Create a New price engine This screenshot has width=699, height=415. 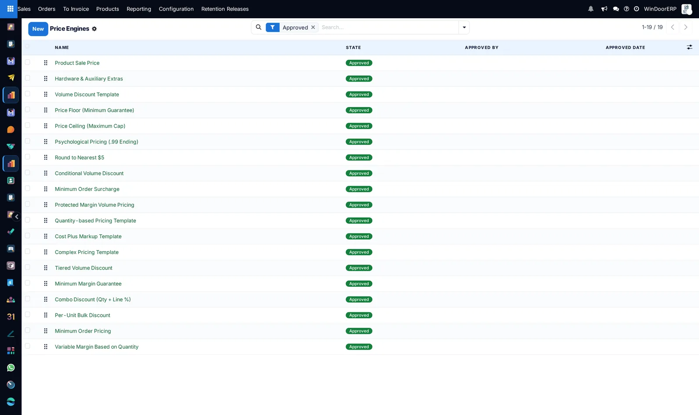pyautogui.click(x=38, y=29)
